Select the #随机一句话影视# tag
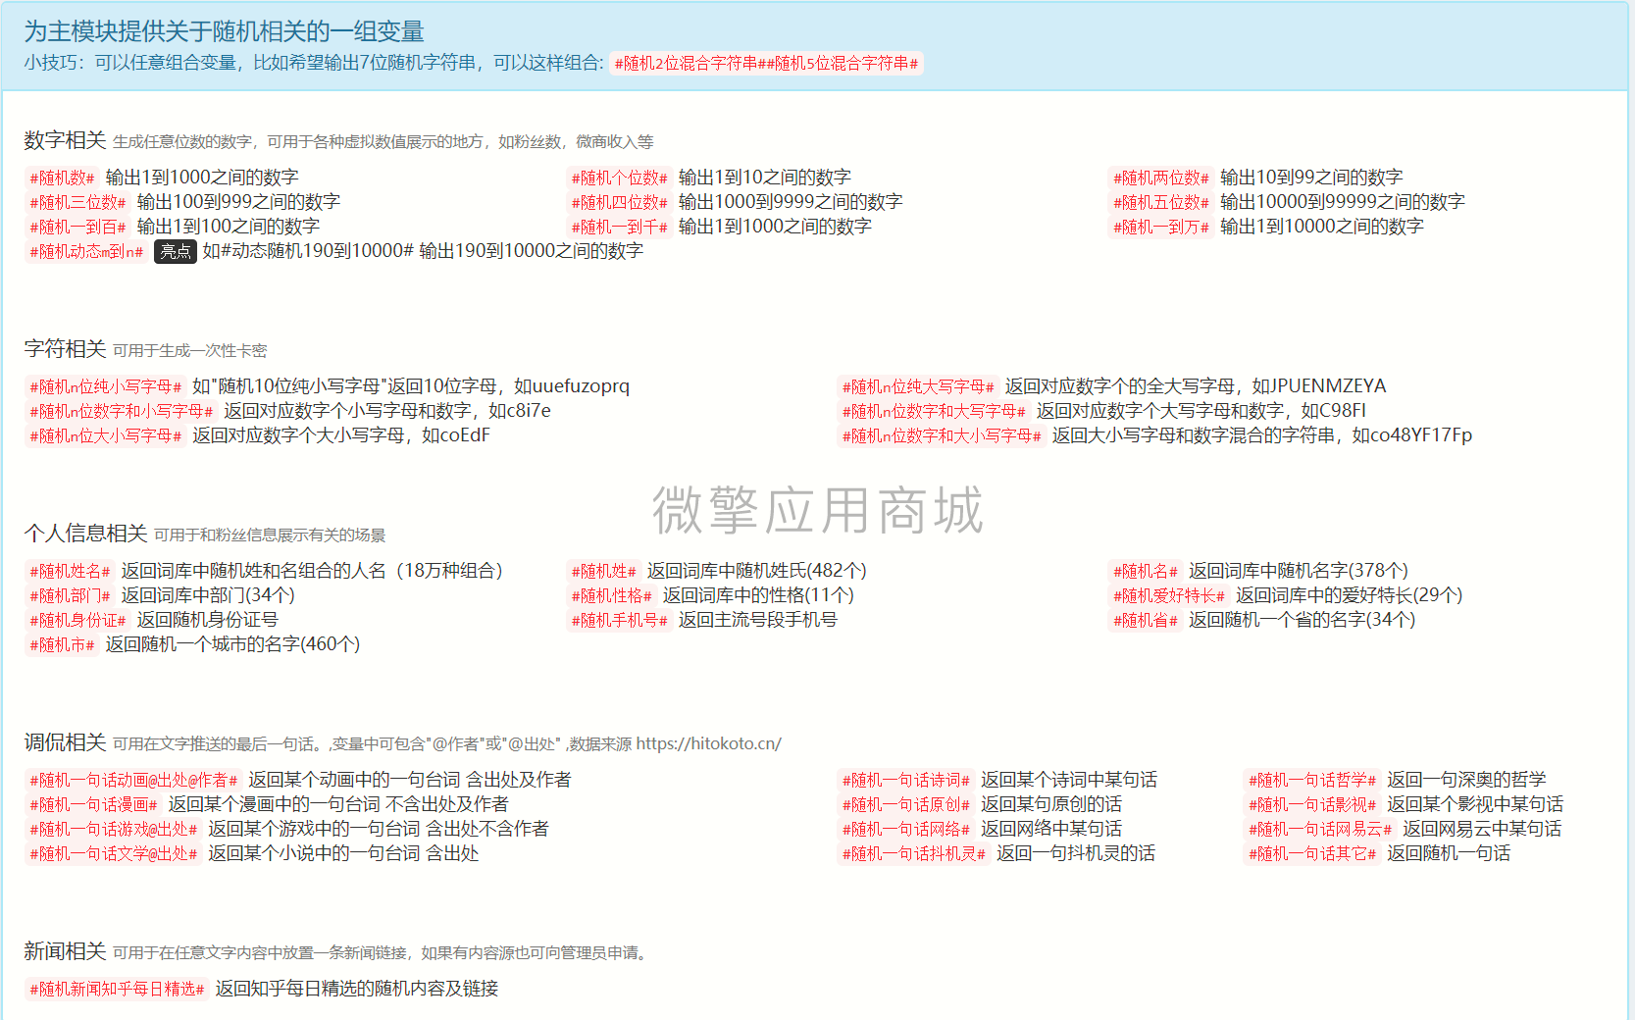Screen dimensions: 1635x1020 (x=1312, y=804)
